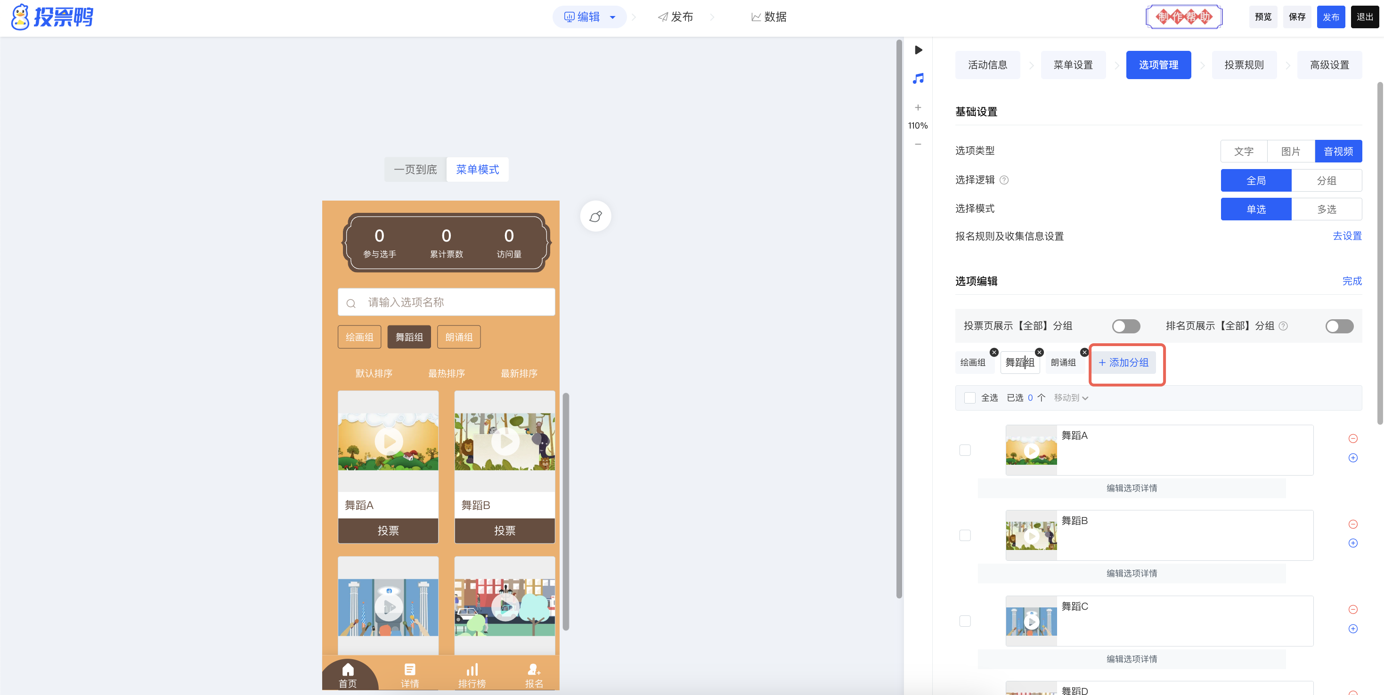1384x695 pixels.
Task: Select 分组 for 选择逻辑
Action: (x=1326, y=180)
